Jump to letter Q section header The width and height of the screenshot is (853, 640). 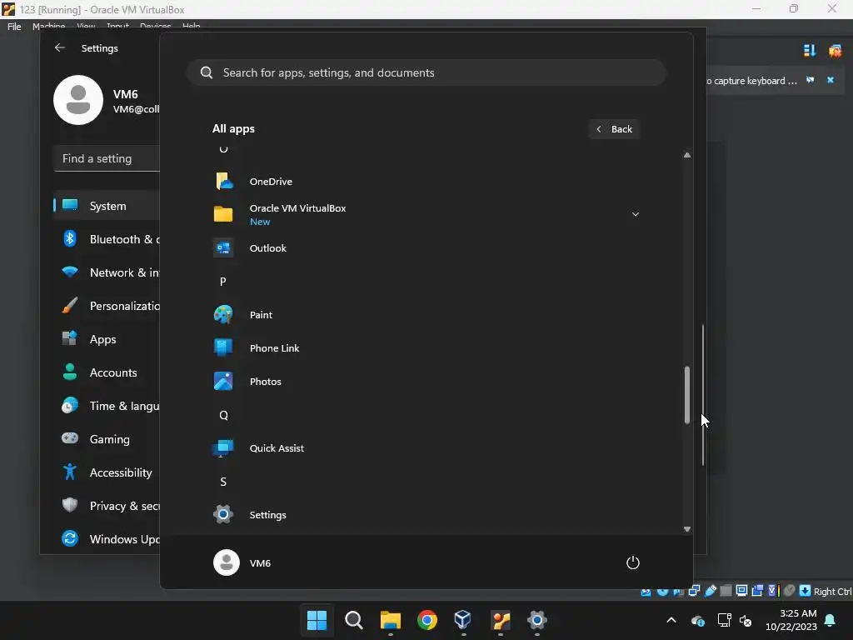pos(223,415)
